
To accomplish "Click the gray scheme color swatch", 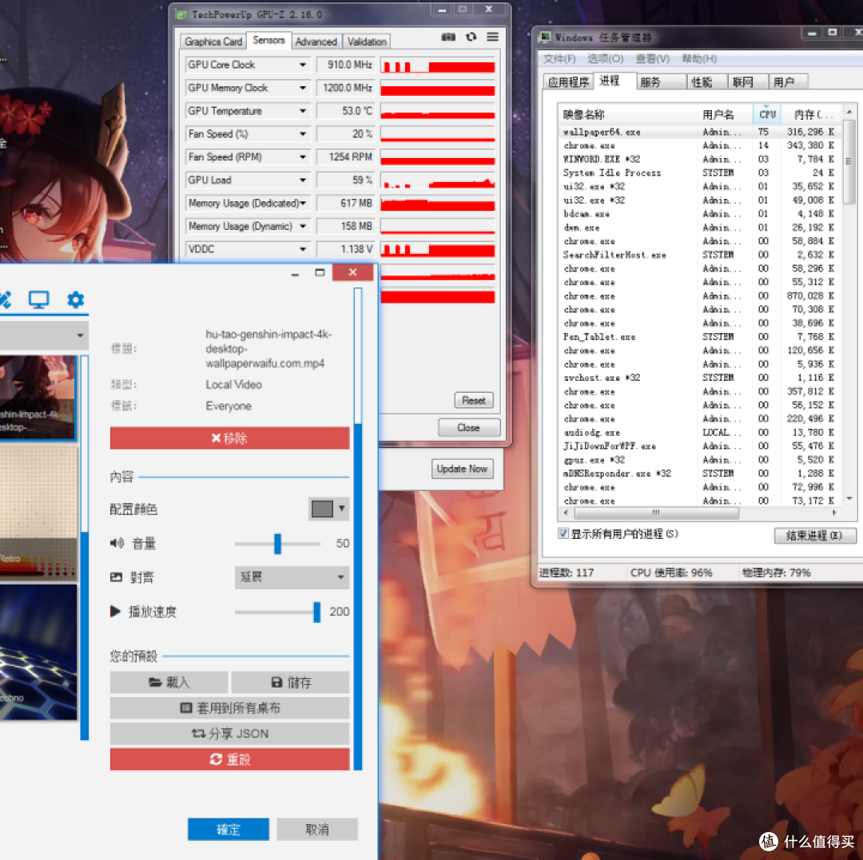I will [322, 509].
